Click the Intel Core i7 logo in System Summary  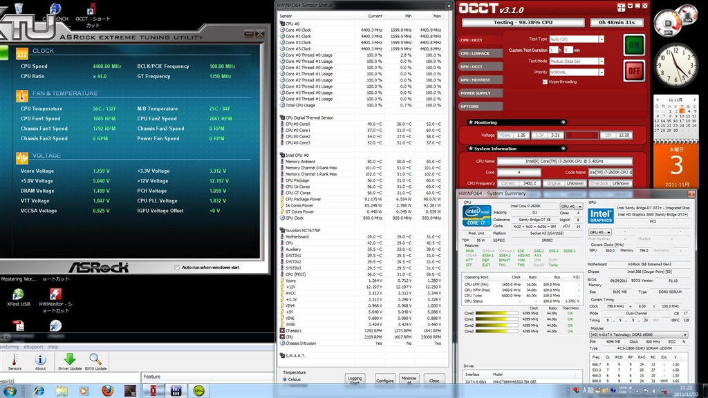pos(476,216)
